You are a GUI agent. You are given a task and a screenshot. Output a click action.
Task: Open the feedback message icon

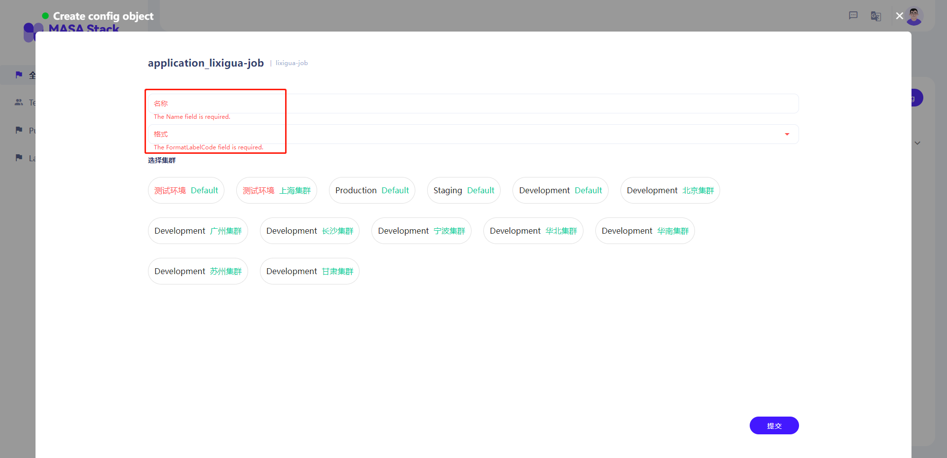853,16
